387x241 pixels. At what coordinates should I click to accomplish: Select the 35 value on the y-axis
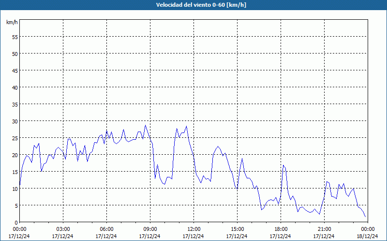(15, 104)
